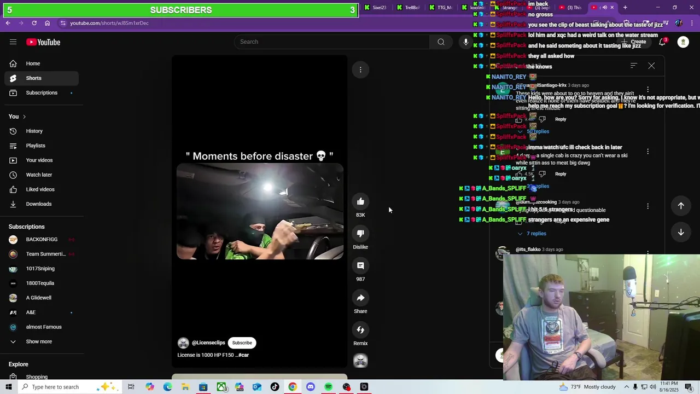Open the comments sort-by menu
This screenshot has height=394, width=700.
point(634,66)
